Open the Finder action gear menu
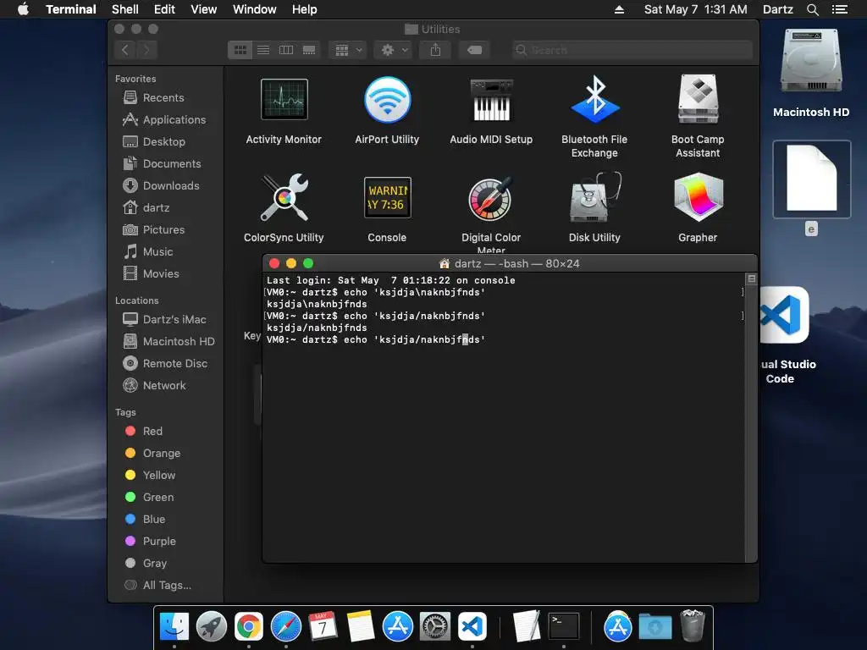Screen dimensions: 867x650 (x=393, y=50)
